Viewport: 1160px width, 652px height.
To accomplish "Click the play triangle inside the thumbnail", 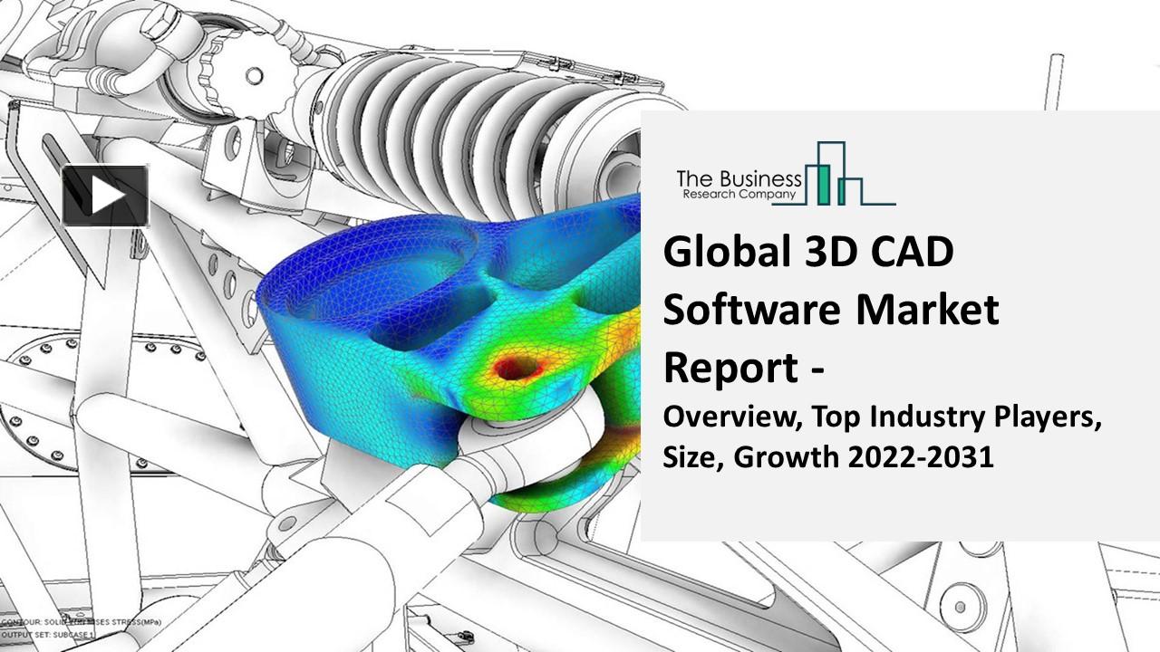I will (107, 194).
